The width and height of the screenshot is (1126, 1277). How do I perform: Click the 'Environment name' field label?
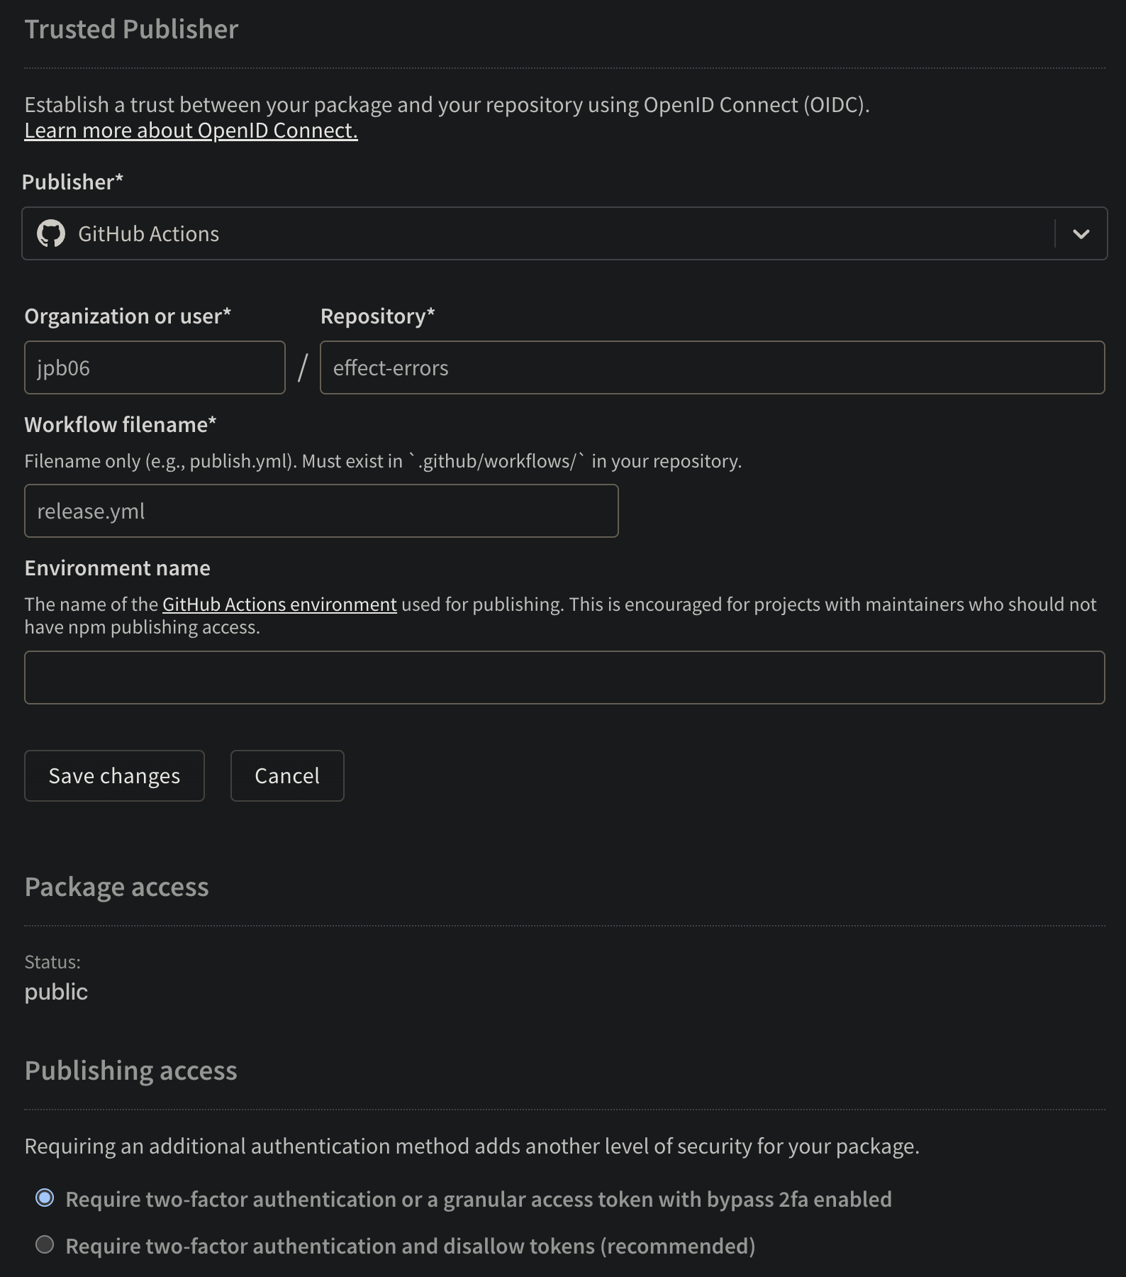[117, 568]
